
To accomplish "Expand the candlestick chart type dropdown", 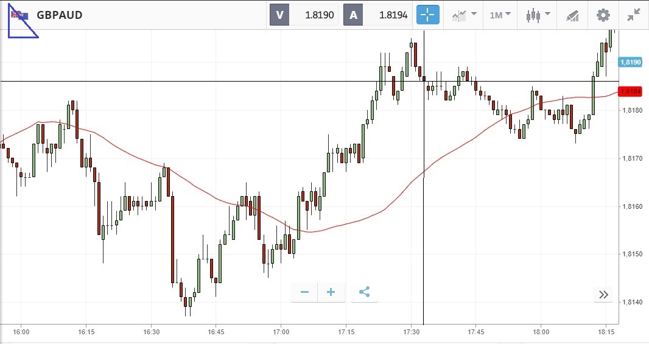I will tap(538, 15).
